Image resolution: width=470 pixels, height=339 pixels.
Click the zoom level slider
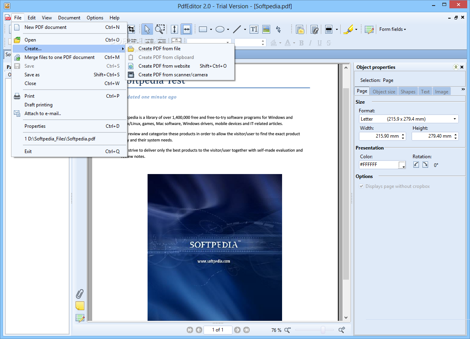click(315, 330)
